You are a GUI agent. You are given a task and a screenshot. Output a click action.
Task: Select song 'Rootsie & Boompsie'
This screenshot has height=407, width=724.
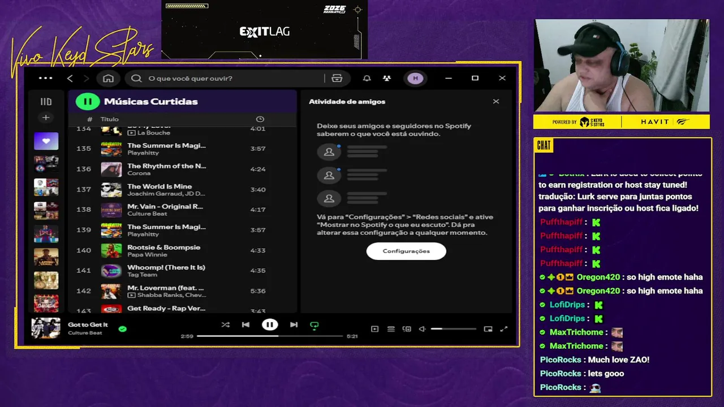pos(164,247)
